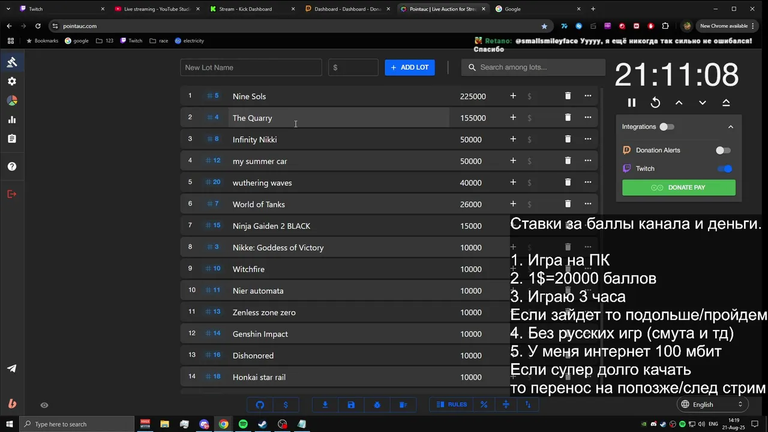Screen dimensions: 768x432
Task: Click the dollar icon in bottom toolbar
Action: click(x=286, y=404)
